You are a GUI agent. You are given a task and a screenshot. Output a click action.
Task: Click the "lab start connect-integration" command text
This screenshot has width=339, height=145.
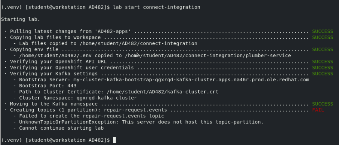pos(156,7)
